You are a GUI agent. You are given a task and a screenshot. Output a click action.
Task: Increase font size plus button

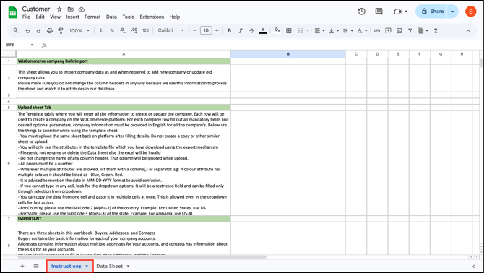click(217, 30)
